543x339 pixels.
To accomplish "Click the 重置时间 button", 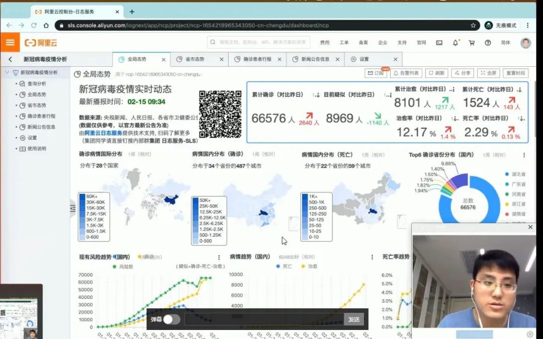I will click(516, 73).
